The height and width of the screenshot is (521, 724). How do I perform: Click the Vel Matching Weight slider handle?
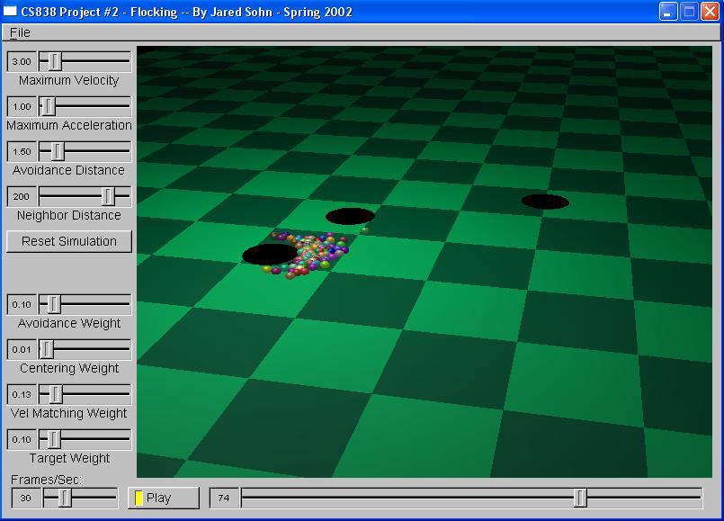click(x=56, y=394)
